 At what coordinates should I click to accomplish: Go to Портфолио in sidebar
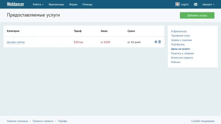click(178, 44)
